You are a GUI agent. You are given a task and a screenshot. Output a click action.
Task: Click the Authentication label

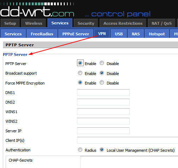click(x=18, y=150)
